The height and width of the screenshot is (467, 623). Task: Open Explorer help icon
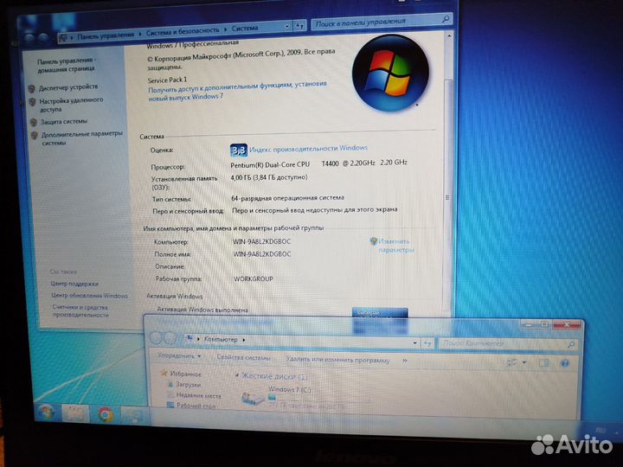point(564,363)
